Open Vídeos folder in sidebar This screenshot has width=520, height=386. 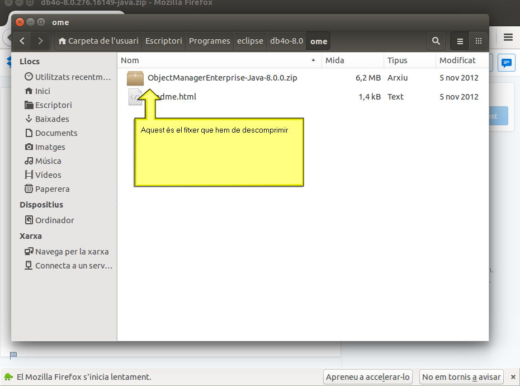tap(43, 175)
